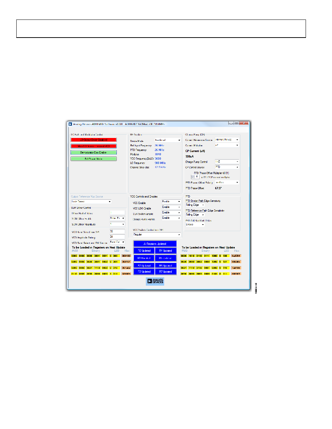Click the R1 Updated button
332x429 pixels.
(x=144, y=258)
